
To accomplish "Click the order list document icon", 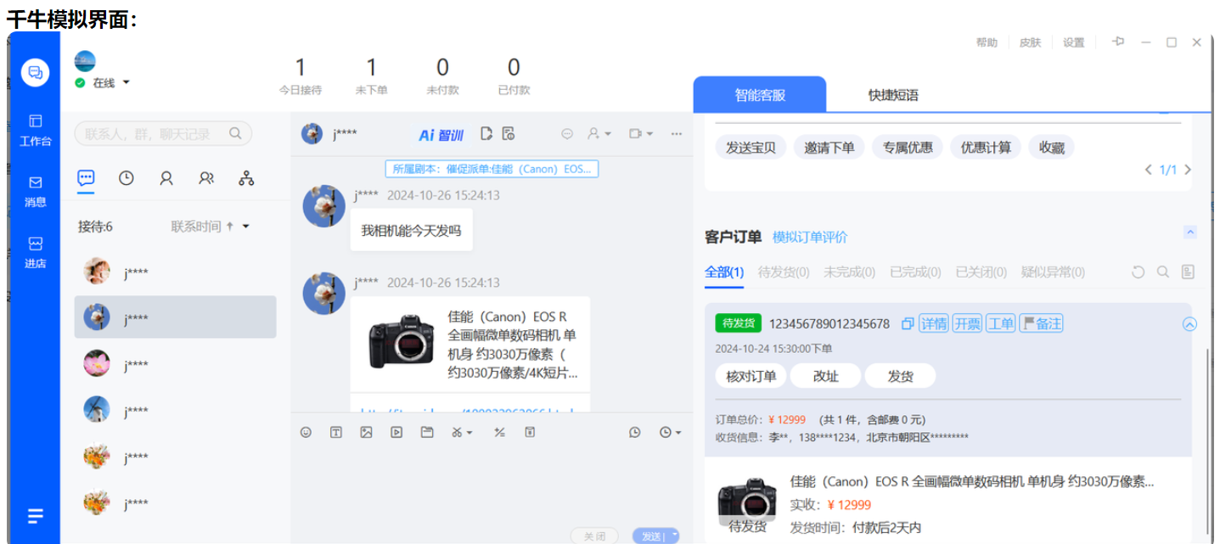I will pos(1188,272).
